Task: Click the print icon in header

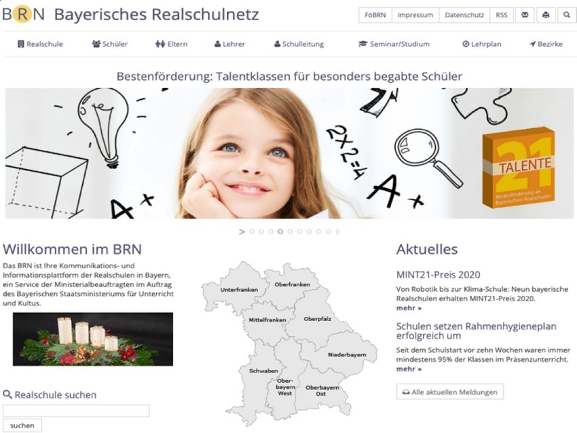Action: click(x=546, y=15)
